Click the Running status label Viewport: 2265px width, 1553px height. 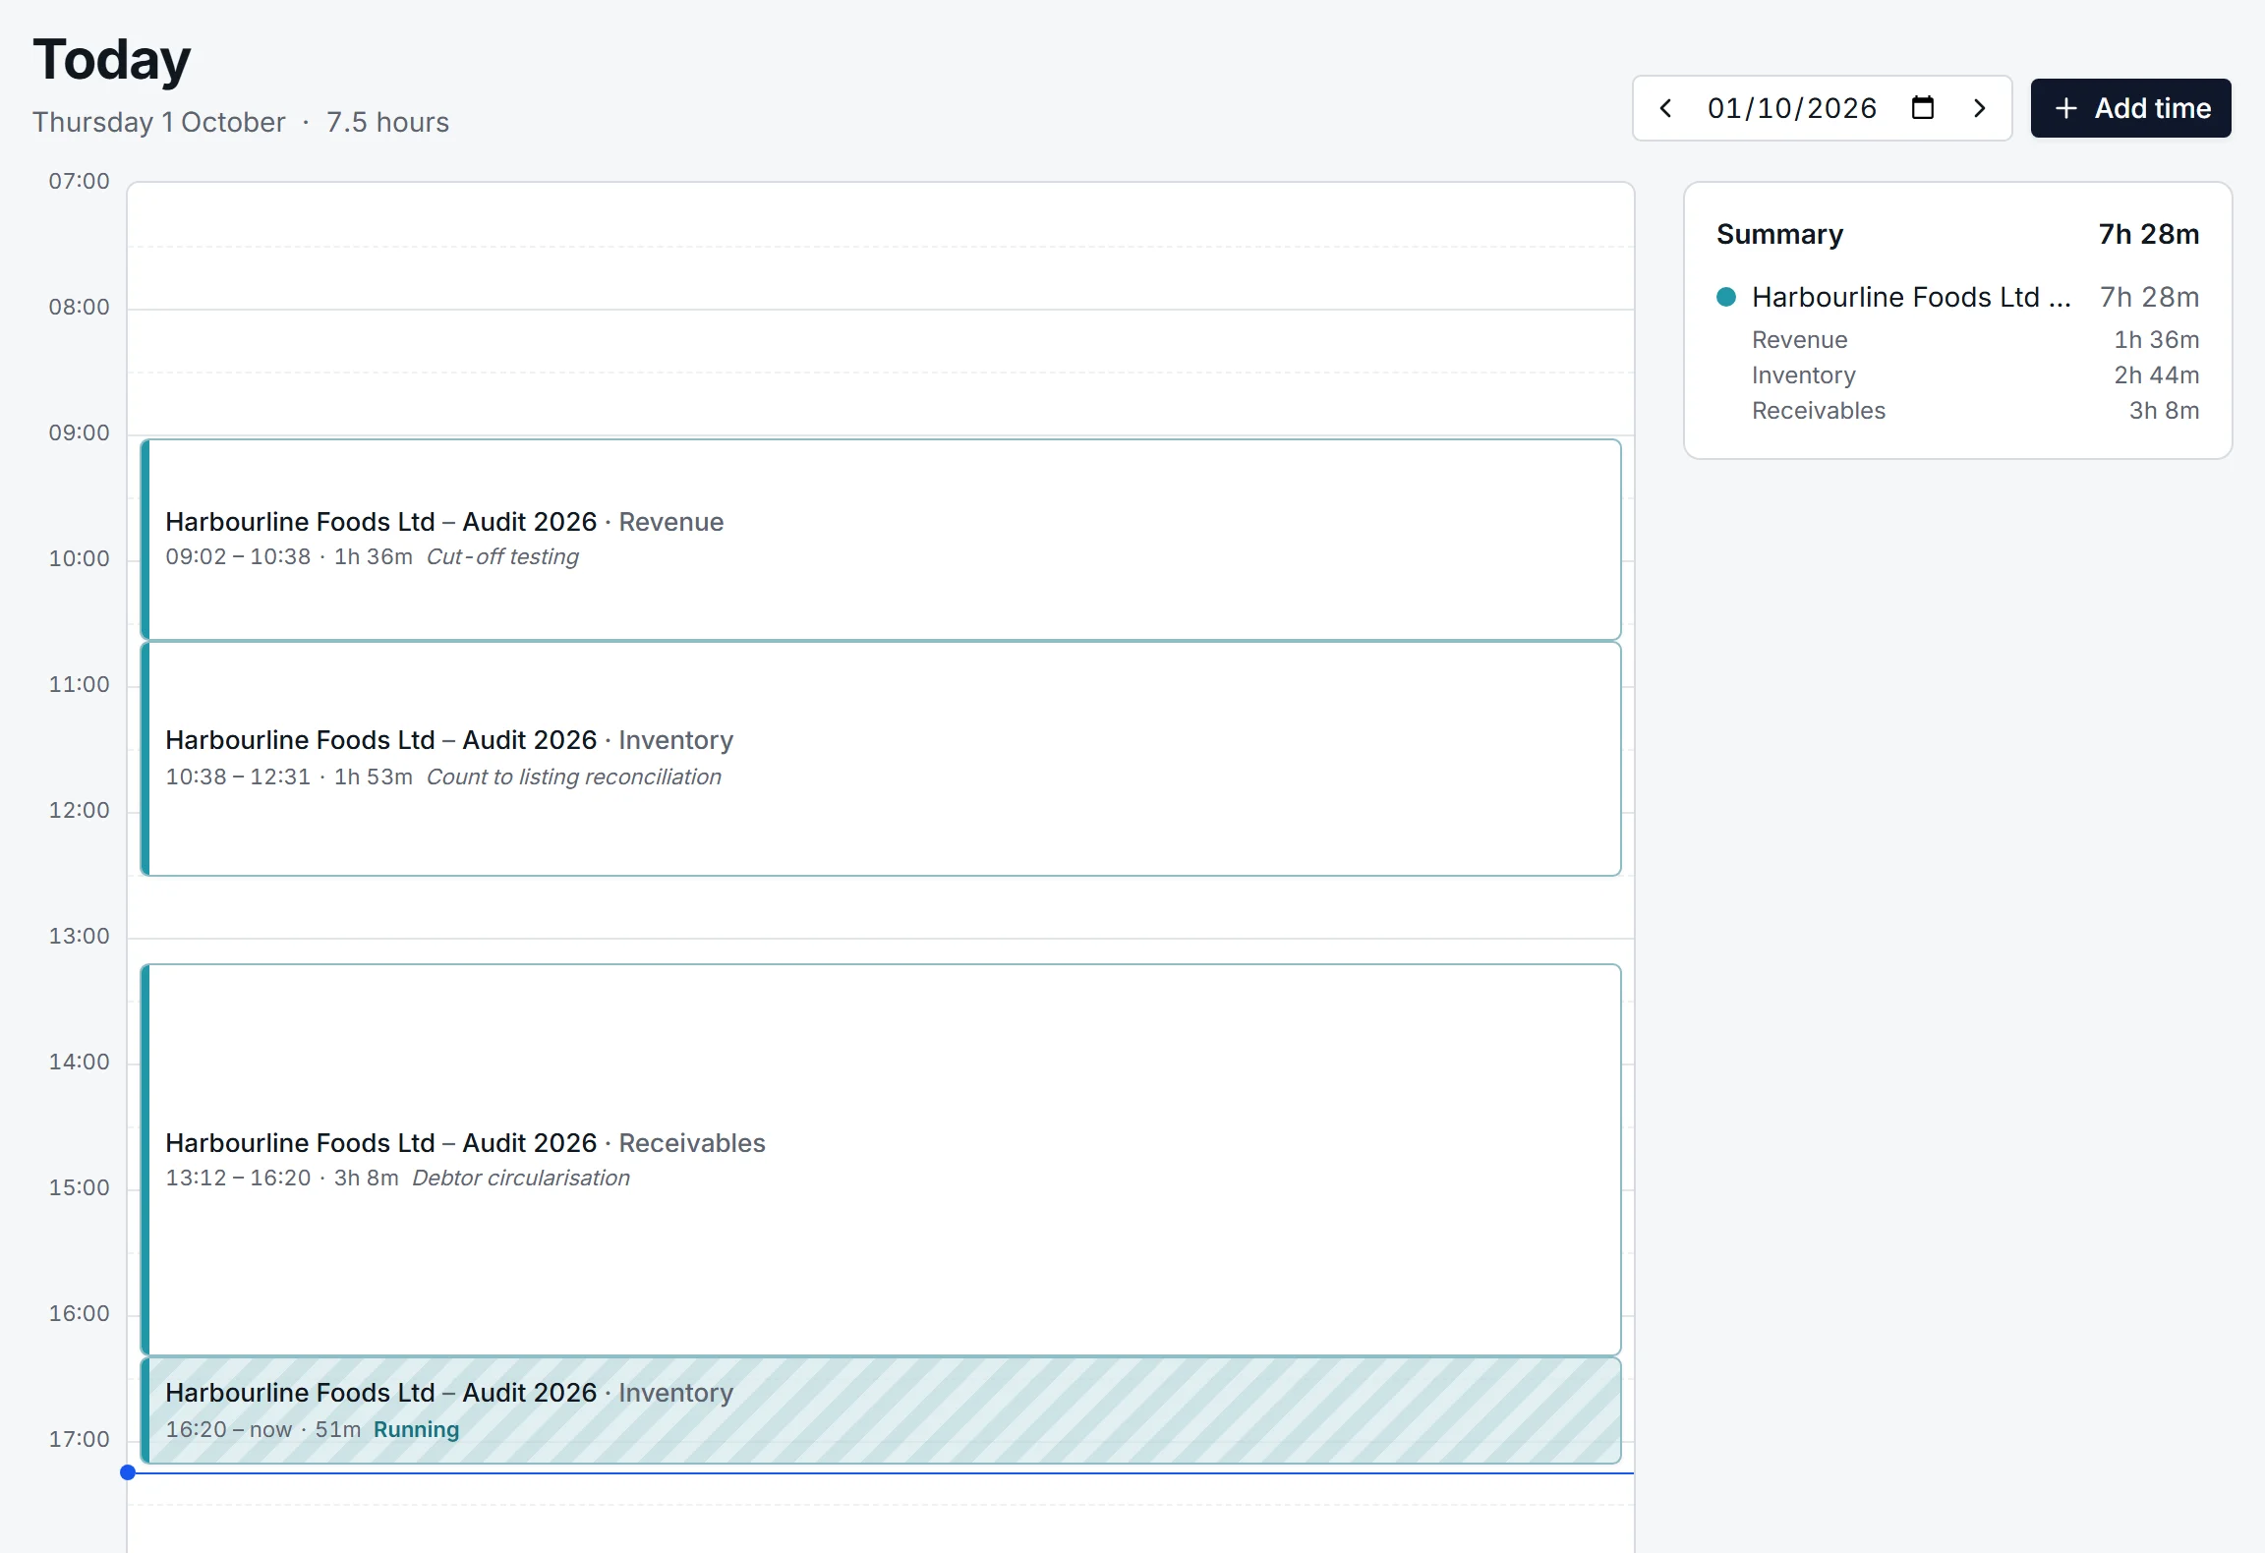[416, 1429]
